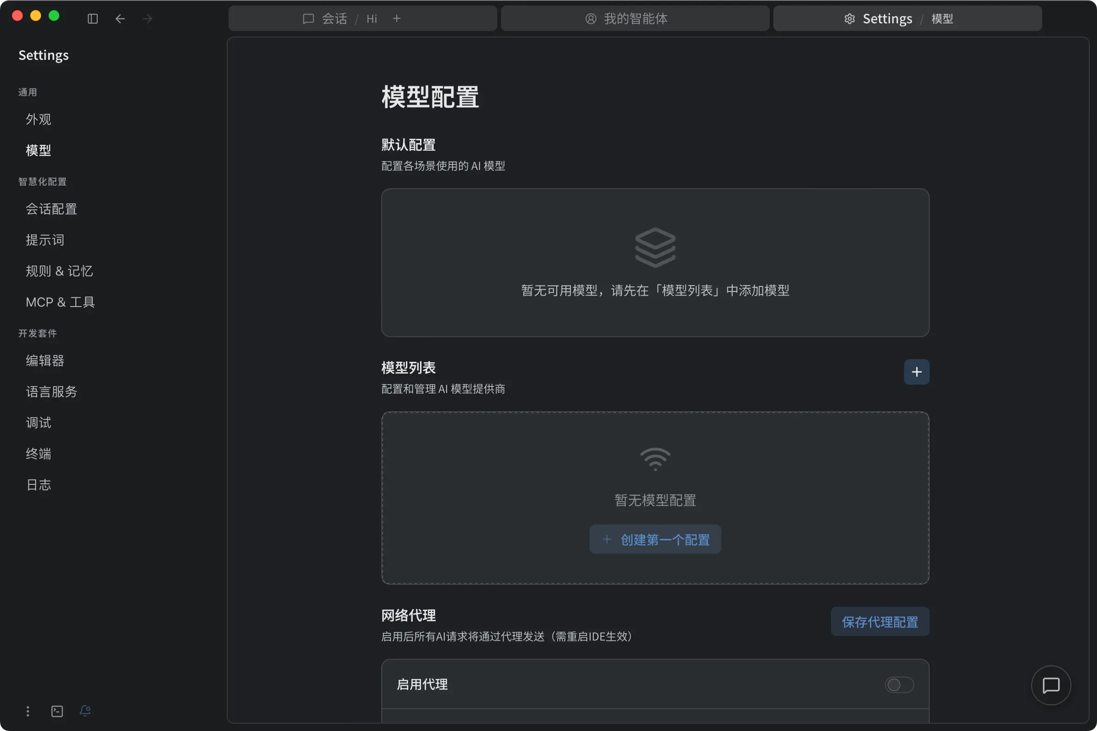Click 保存代理配置 button
This screenshot has width=1097, height=731.
coord(879,621)
